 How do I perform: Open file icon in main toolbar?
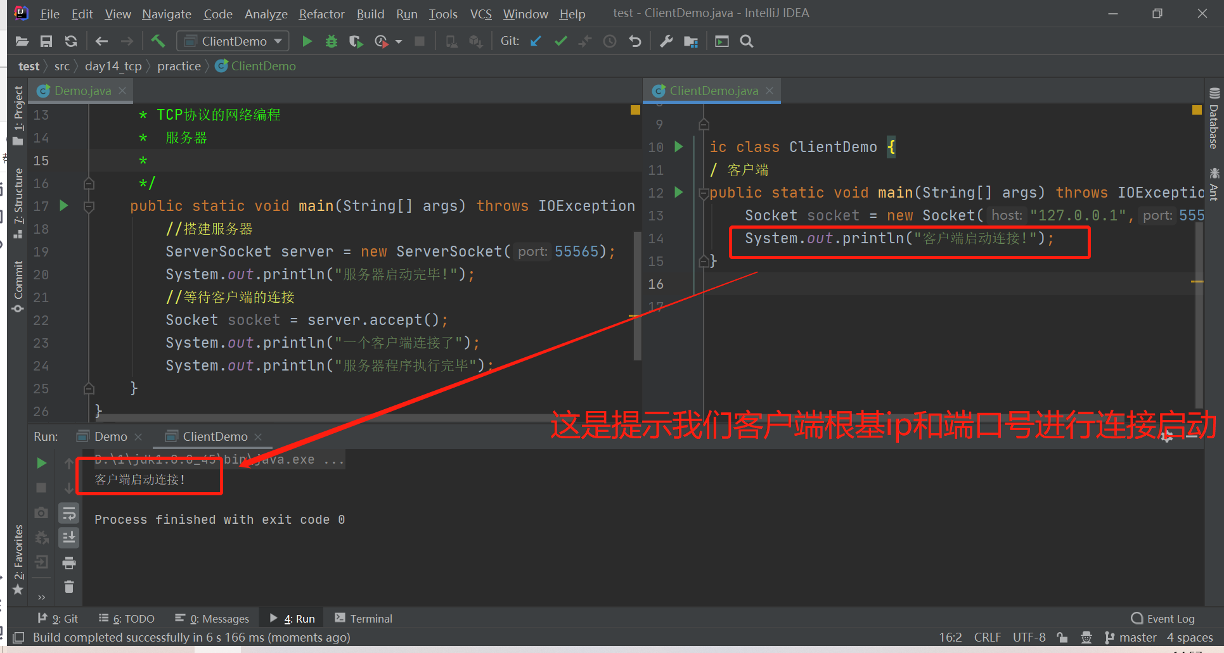point(22,42)
